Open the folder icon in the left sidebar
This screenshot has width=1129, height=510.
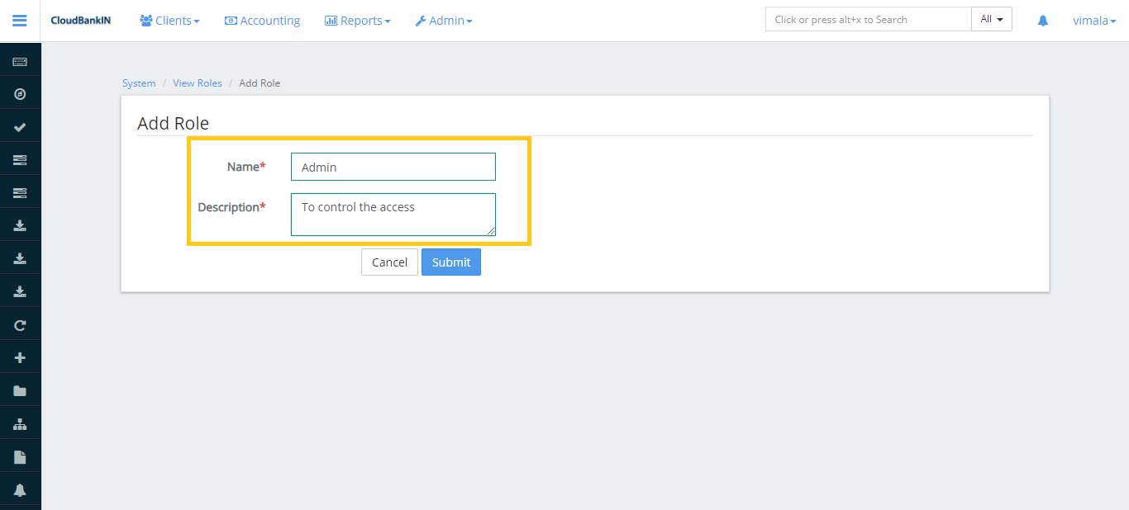20,391
